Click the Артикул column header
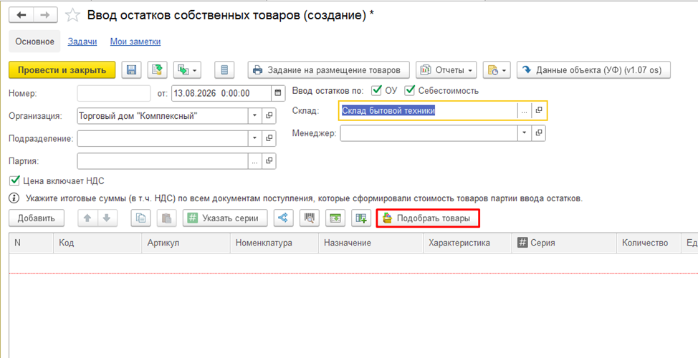The height and width of the screenshot is (358, 698). pyautogui.click(x=186, y=243)
